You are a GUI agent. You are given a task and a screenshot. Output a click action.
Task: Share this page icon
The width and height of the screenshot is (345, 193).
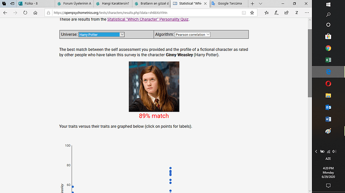tap(286, 13)
